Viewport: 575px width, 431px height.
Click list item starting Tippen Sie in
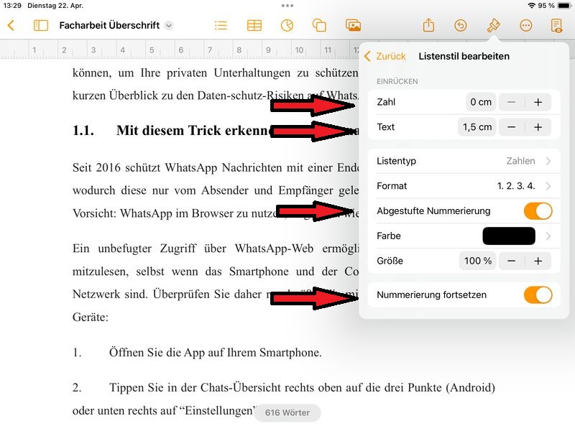tap(284, 399)
